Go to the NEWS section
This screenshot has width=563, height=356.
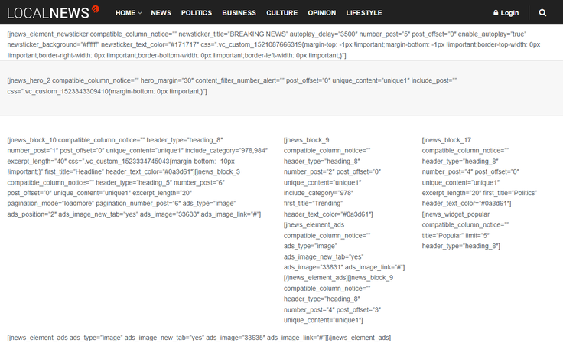(x=161, y=13)
